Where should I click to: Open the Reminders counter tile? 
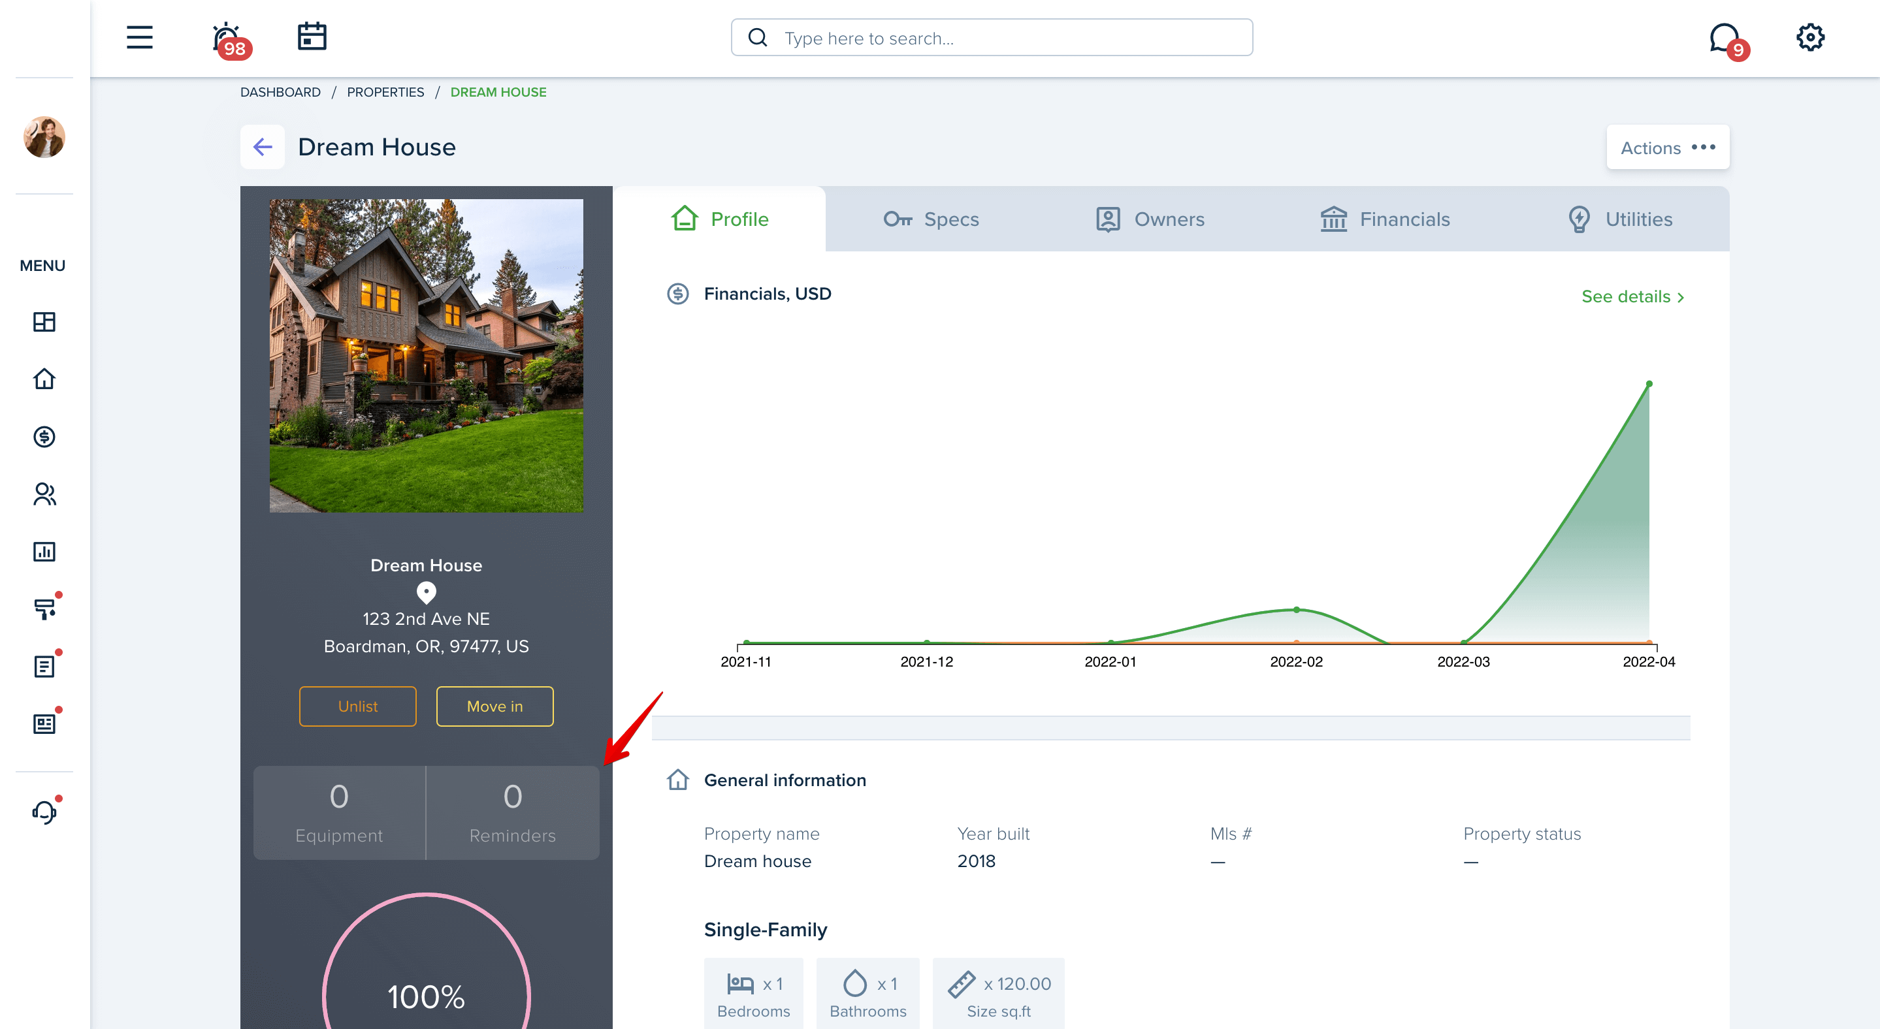[512, 812]
